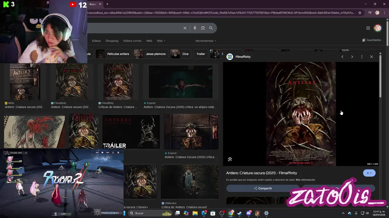
Task: Close the Filmaffinity image preview panel
Action: click(x=371, y=57)
